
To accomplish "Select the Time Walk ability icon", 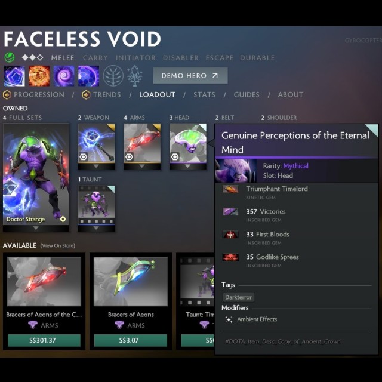I will pyautogui.click(x=14, y=76).
